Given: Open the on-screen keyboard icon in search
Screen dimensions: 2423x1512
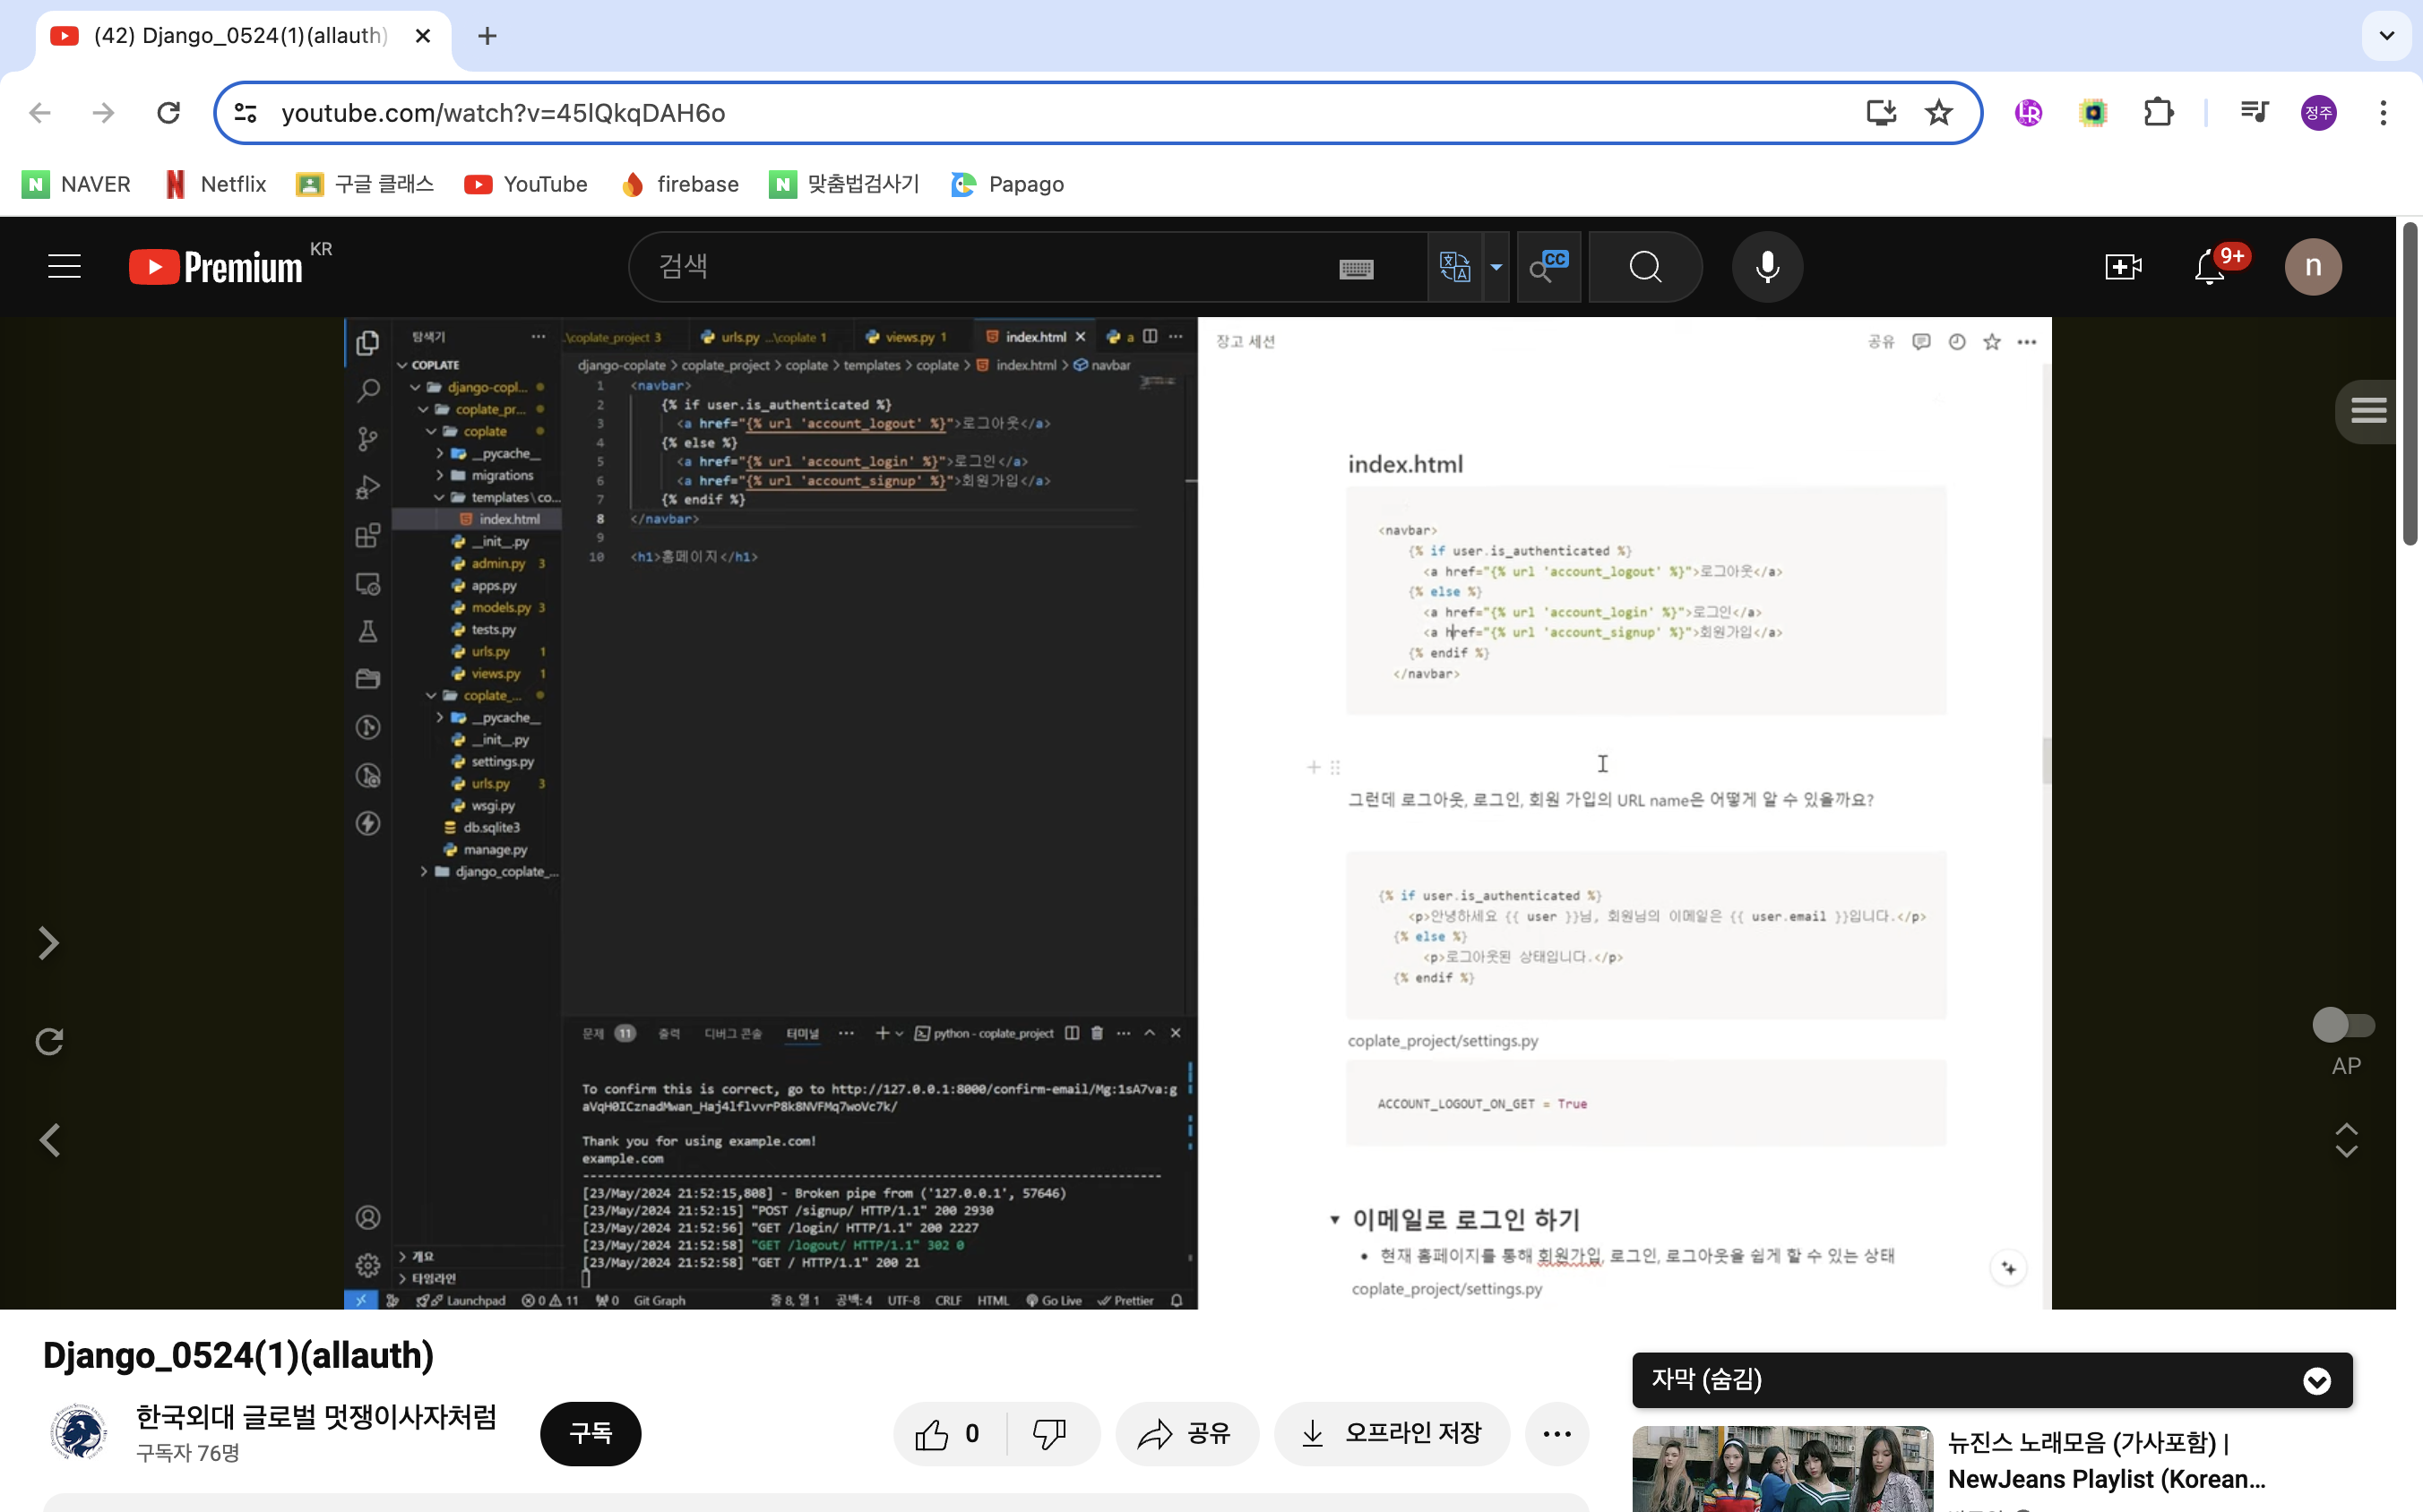Looking at the screenshot, I should [1356, 269].
